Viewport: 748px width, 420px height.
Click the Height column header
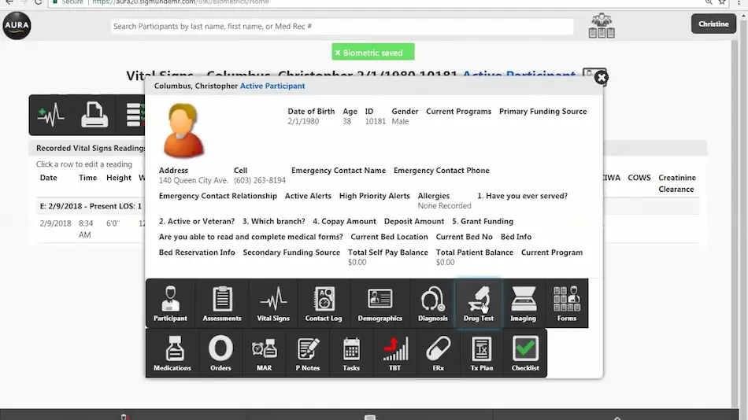click(x=119, y=177)
